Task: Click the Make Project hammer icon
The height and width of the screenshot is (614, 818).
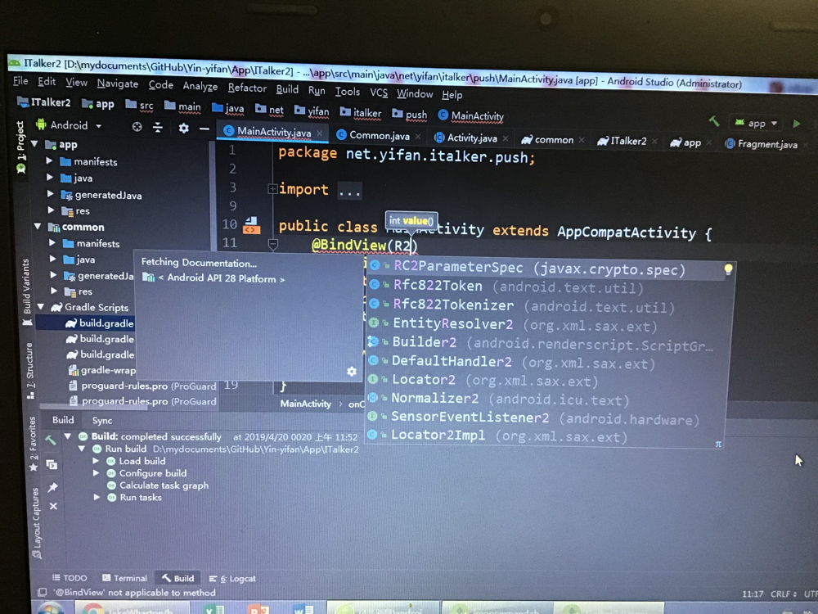Action: click(x=714, y=122)
